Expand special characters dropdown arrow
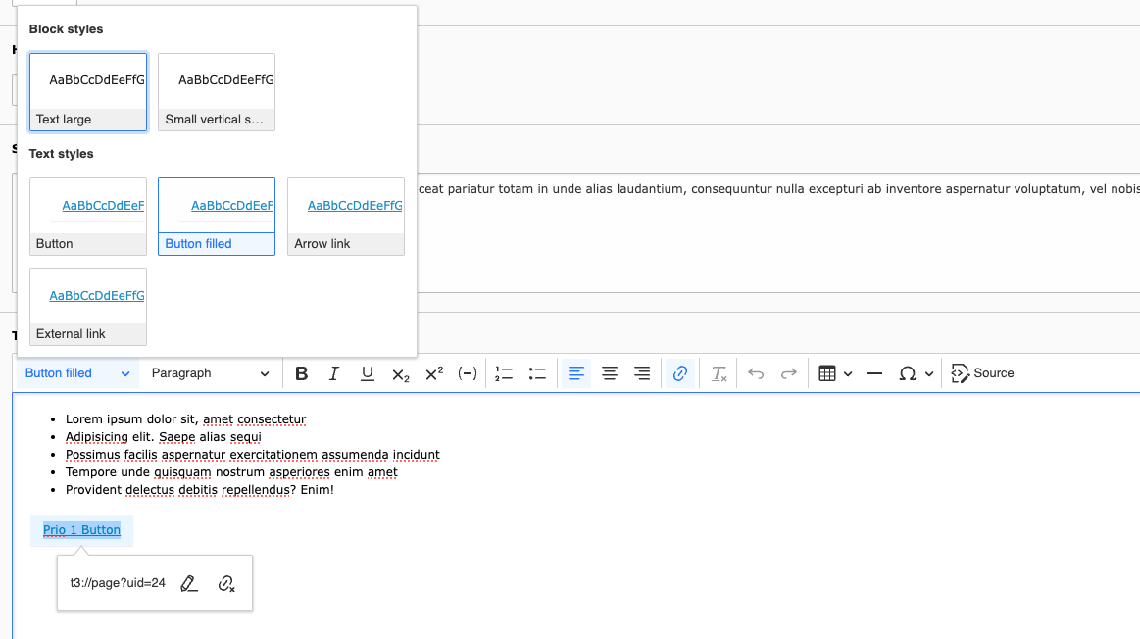The width and height of the screenshot is (1140, 639). (929, 373)
